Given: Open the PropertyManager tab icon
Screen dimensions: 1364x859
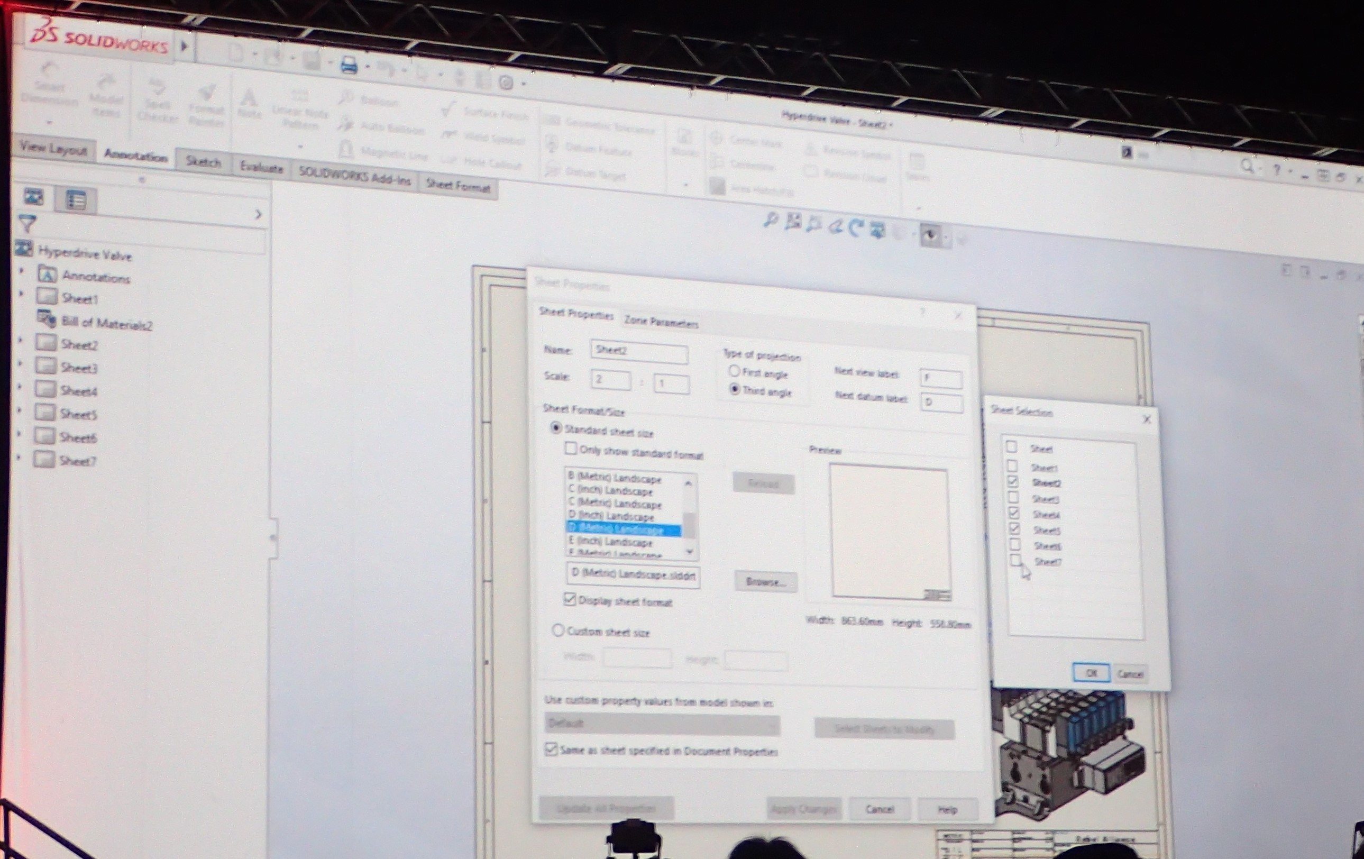Looking at the screenshot, I should (77, 200).
